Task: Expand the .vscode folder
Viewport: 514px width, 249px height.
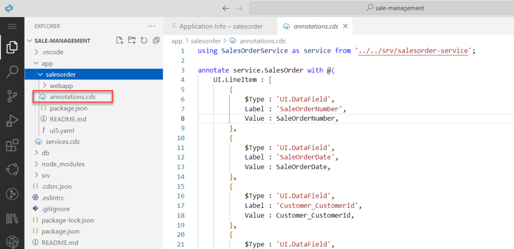Action: click(x=52, y=52)
